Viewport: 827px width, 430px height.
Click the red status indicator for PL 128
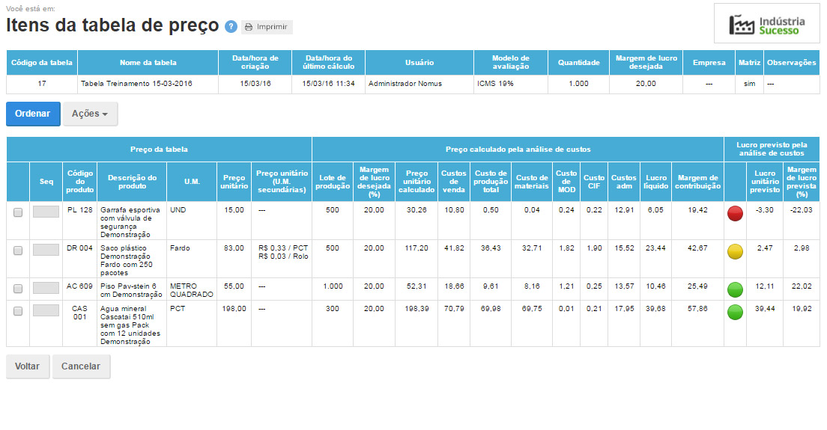[736, 215]
